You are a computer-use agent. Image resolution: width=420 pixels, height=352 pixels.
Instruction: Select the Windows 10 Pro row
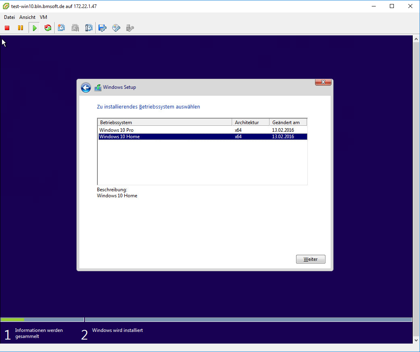tap(203, 130)
